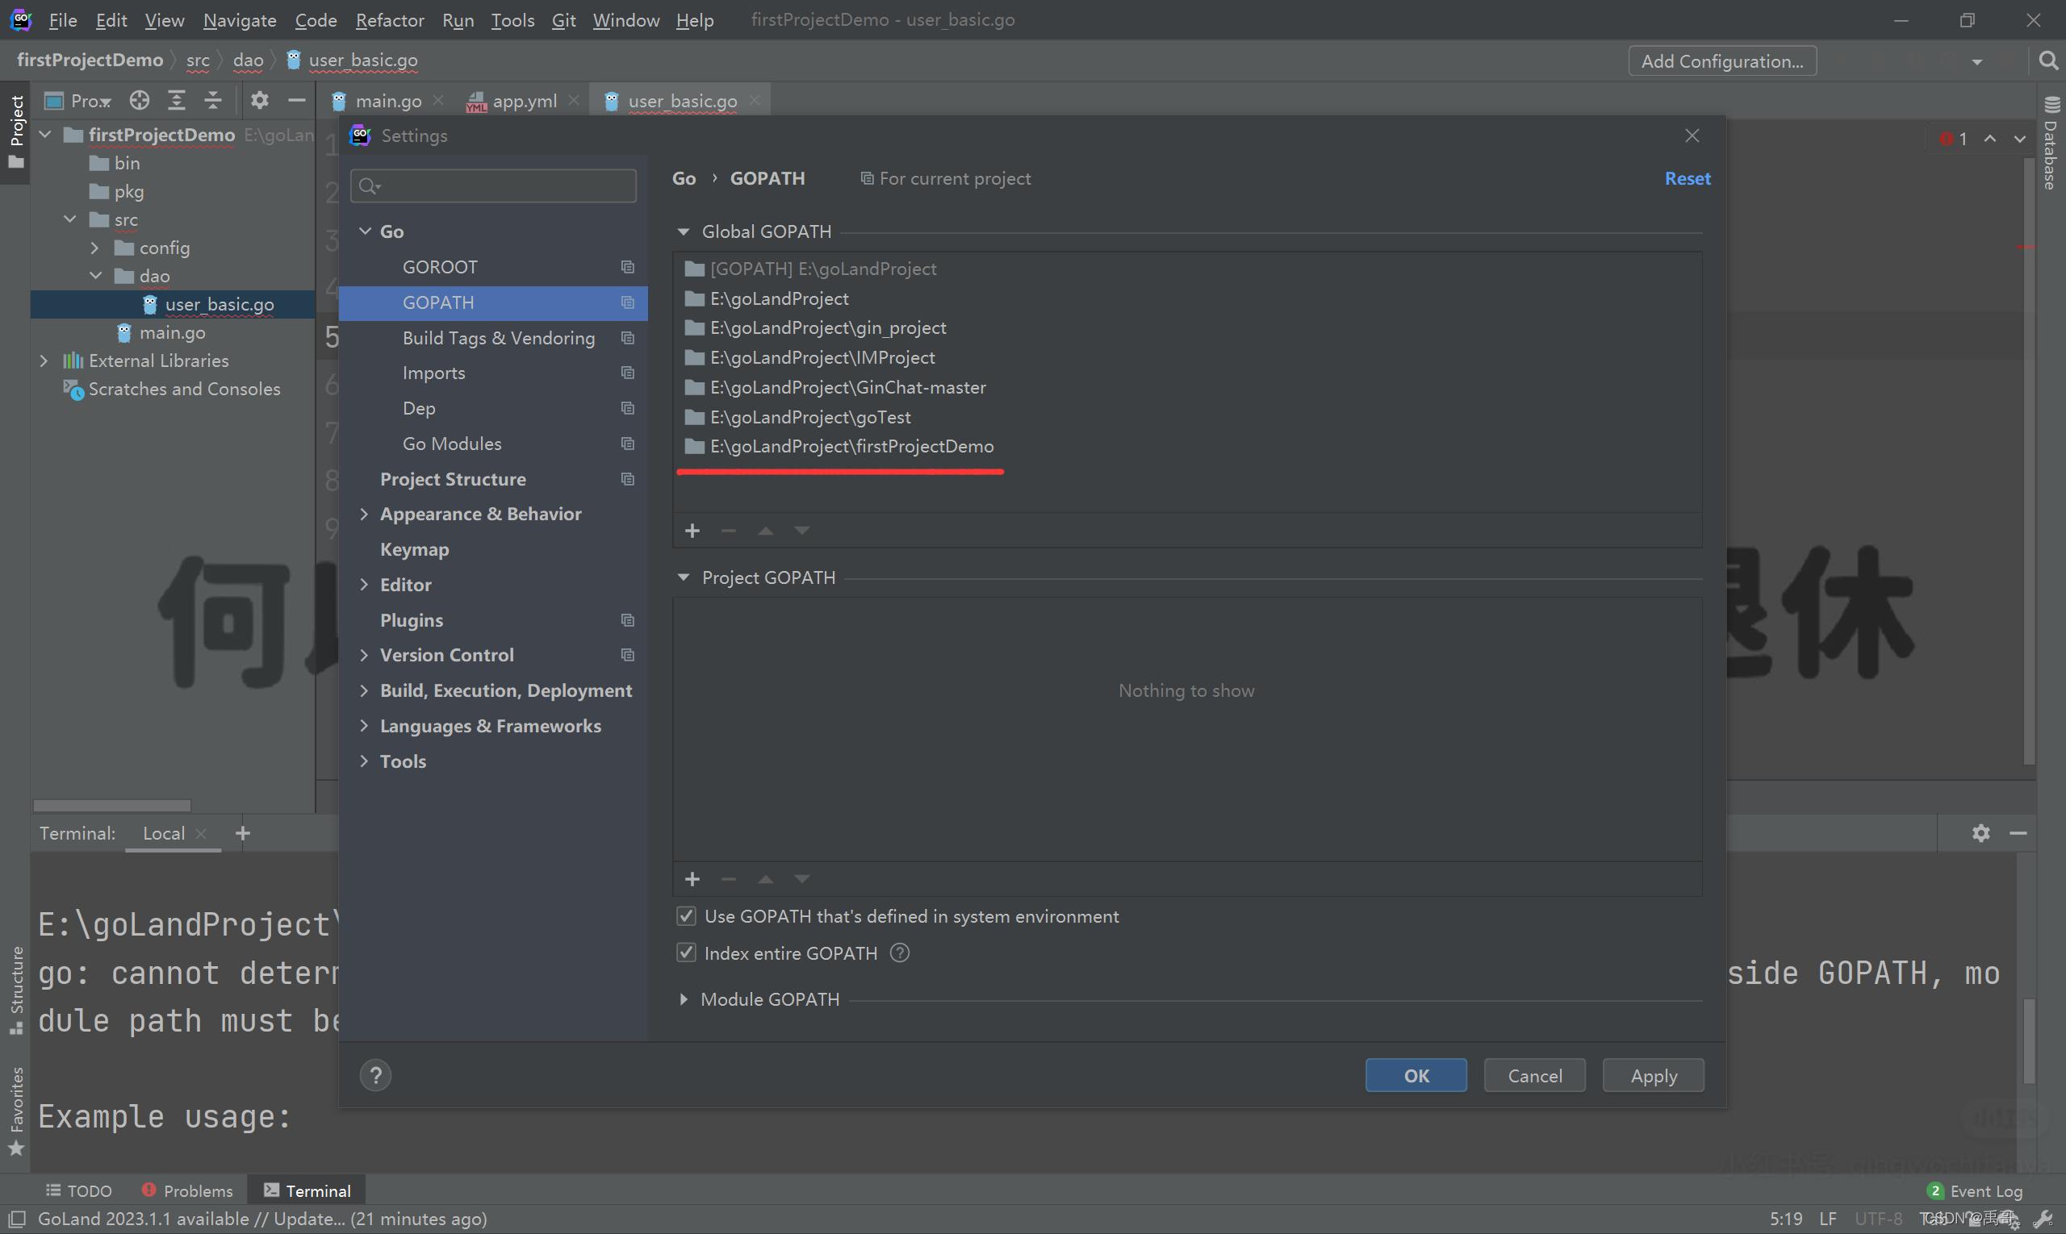Open Structure tool window on left sidebar
This screenshot has width=2066, height=1234.
[x=16, y=990]
